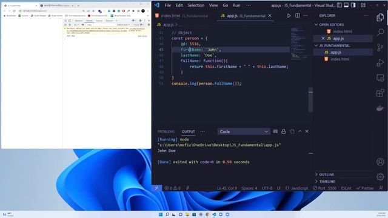Change encoding via UTF-8 status item
Screen dimensions: 388x218
point(267,188)
